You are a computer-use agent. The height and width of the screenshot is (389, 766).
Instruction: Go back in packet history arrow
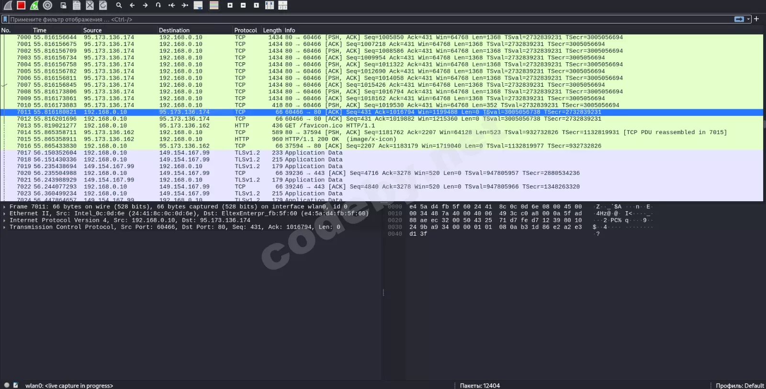pyautogui.click(x=132, y=5)
